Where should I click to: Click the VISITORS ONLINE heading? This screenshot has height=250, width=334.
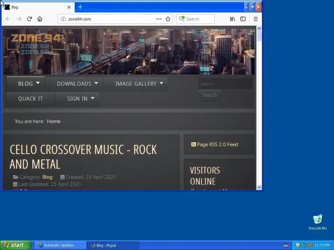tap(205, 176)
